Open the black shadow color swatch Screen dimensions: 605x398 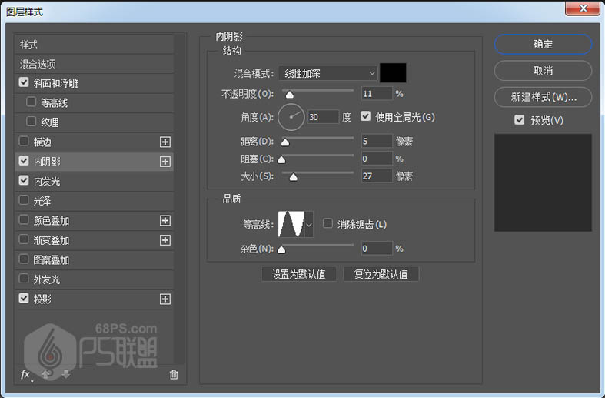pyautogui.click(x=393, y=73)
